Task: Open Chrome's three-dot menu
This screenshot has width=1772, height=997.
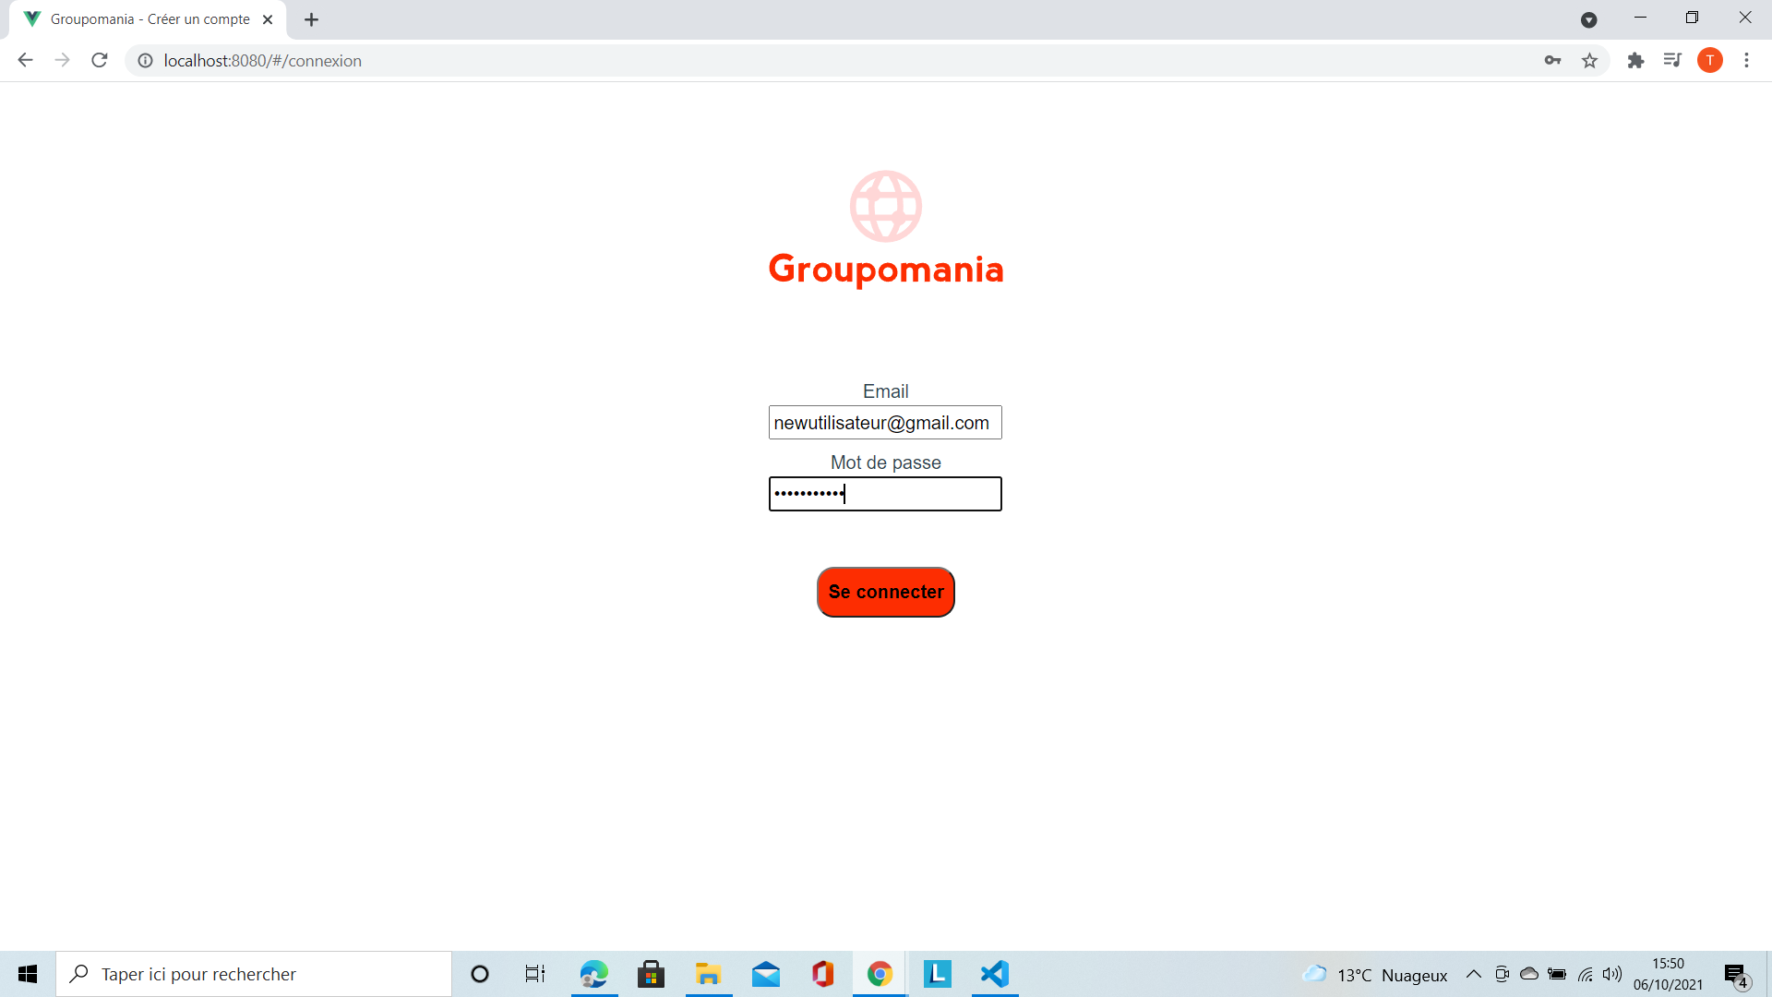Action: [x=1746, y=60]
